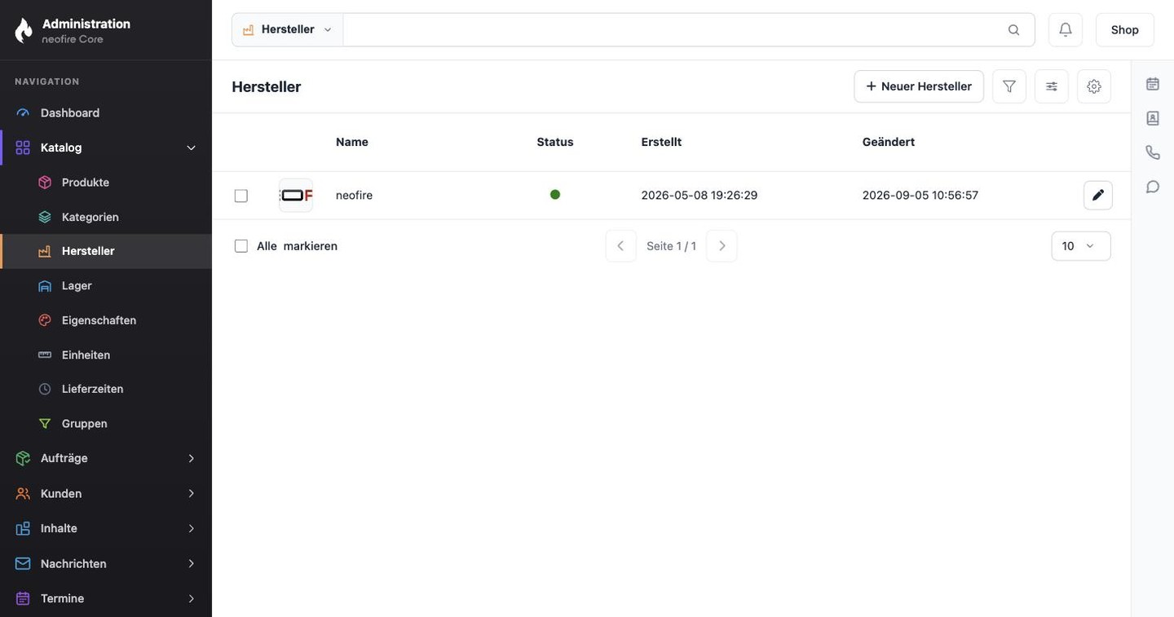Open the notifications bell
1174x617 pixels.
(x=1066, y=30)
